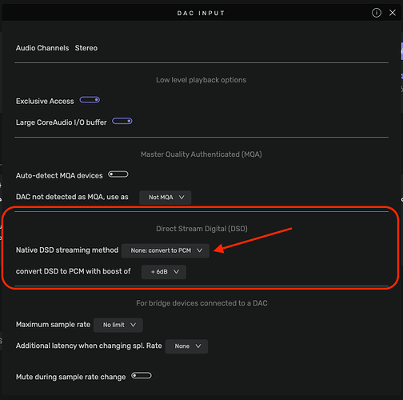Open the Not MQA dropdown
Viewport: 403px width, 400px height.
[166, 198]
